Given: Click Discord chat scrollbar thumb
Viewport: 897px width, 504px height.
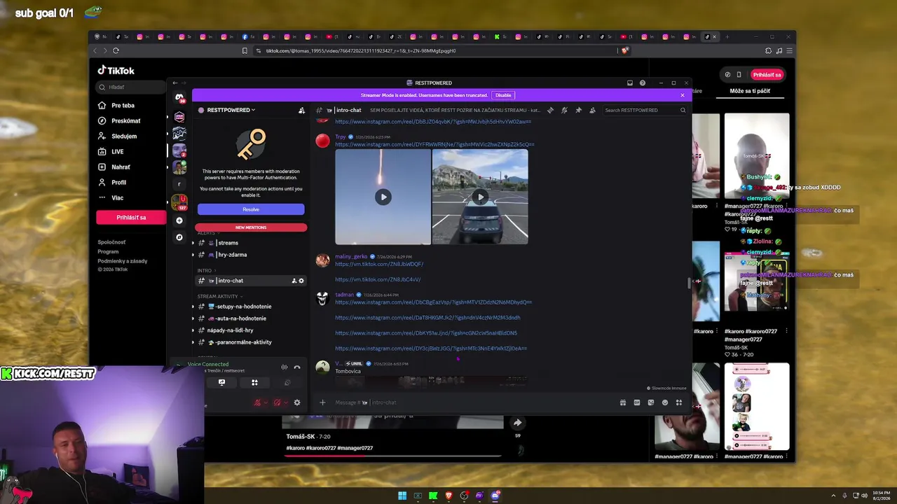Looking at the screenshot, I should (x=688, y=283).
